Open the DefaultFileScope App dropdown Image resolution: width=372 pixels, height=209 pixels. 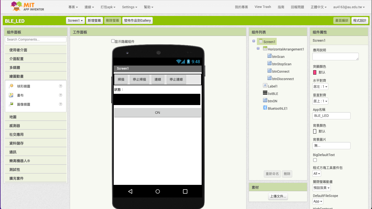[318, 201]
